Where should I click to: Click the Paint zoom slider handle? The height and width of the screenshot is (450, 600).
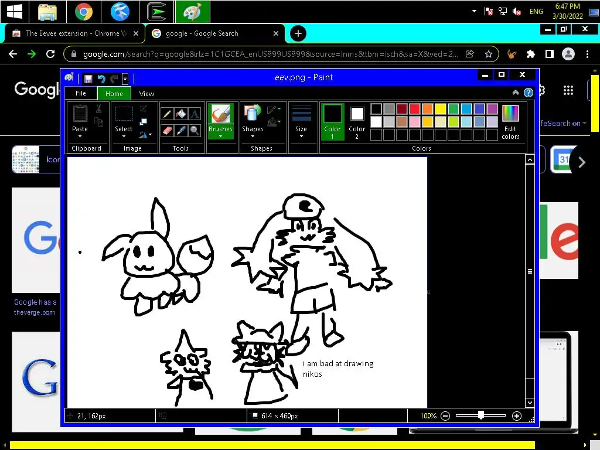tap(481, 415)
